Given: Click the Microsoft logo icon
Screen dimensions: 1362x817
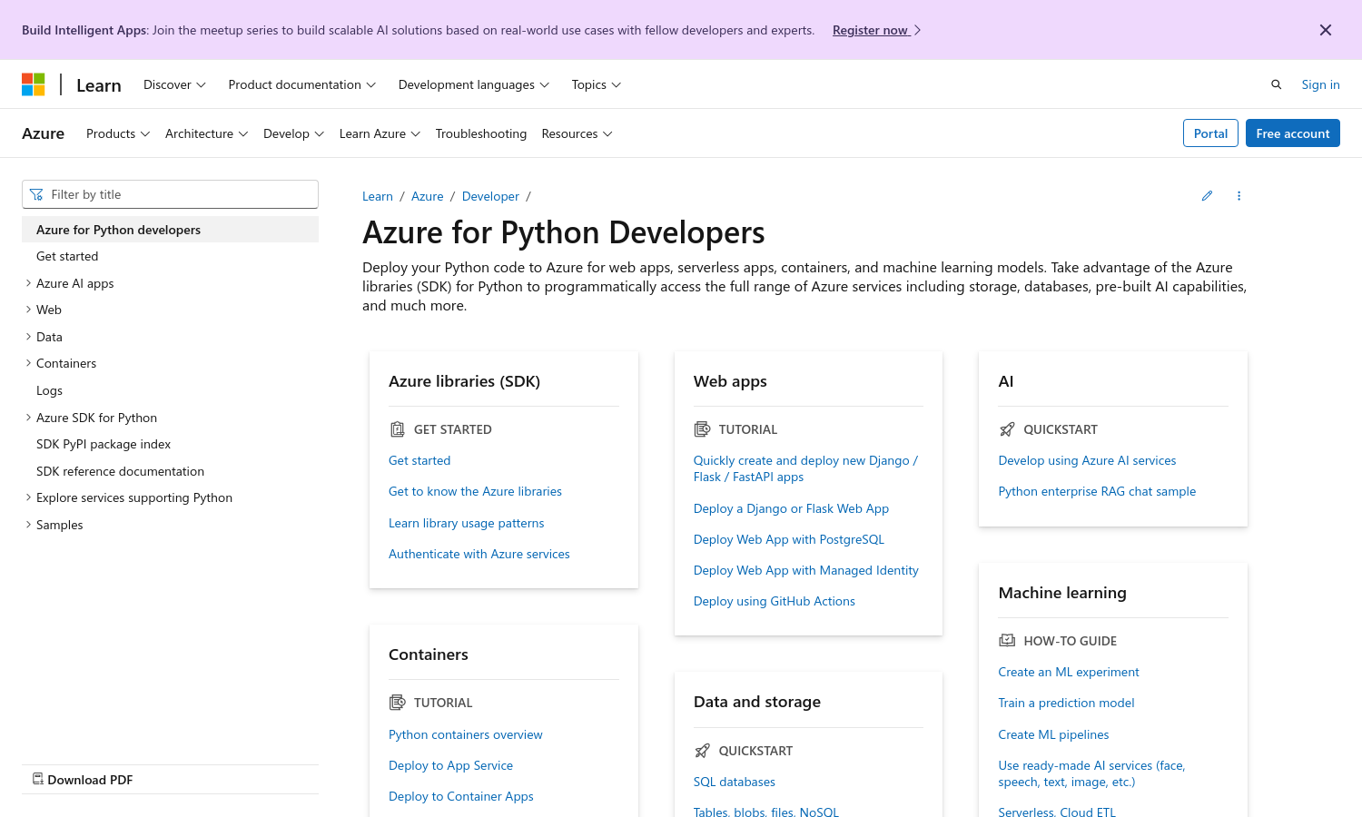Looking at the screenshot, I should 34,84.
